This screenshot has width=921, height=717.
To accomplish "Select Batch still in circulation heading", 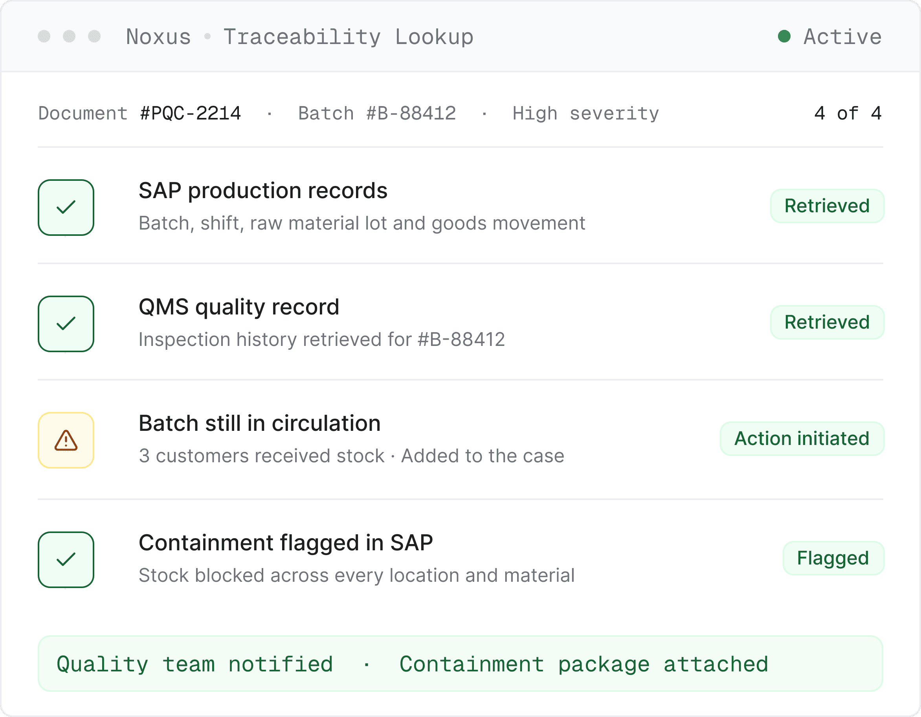I will [259, 423].
